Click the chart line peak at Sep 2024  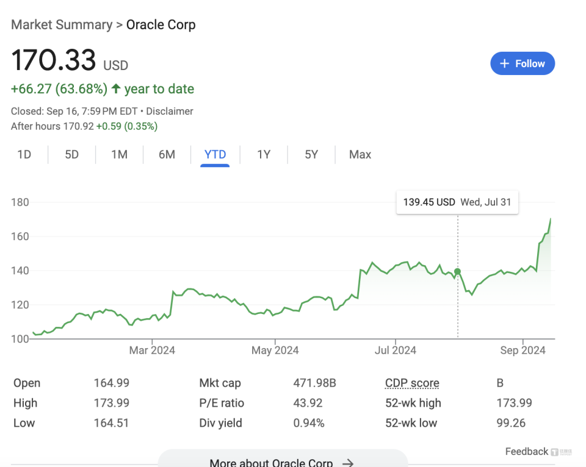(x=551, y=219)
